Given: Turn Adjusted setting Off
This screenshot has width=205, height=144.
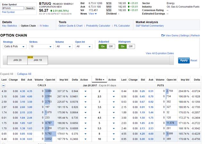Looking at the screenshot, I should (x=111, y=46).
